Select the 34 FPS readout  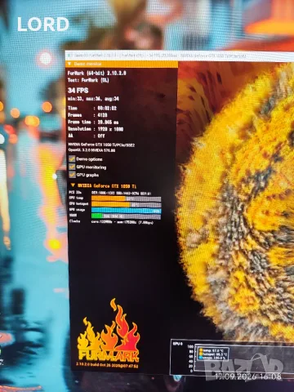[x=78, y=91]
